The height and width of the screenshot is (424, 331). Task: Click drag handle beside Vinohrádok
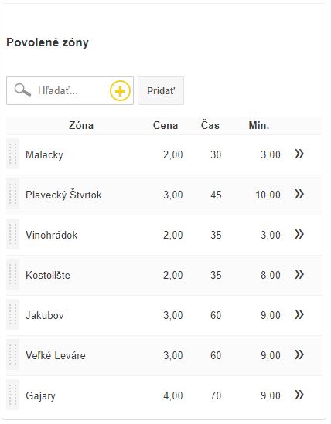coord(12,234)
